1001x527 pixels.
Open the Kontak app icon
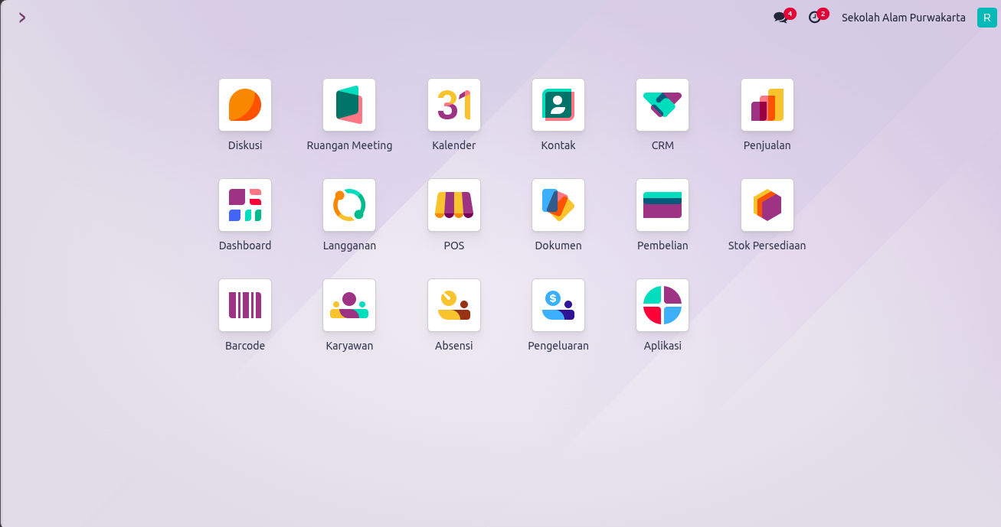pos(558,105)
